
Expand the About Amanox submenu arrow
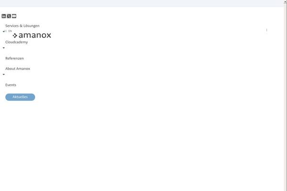pos(4,74)
